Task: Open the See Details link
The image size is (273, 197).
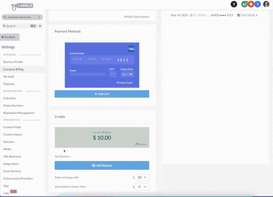Action: [x=63, y=156]
